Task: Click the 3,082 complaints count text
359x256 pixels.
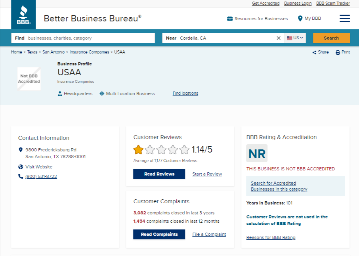Action: pyautogui.click(x=139, y=213)
